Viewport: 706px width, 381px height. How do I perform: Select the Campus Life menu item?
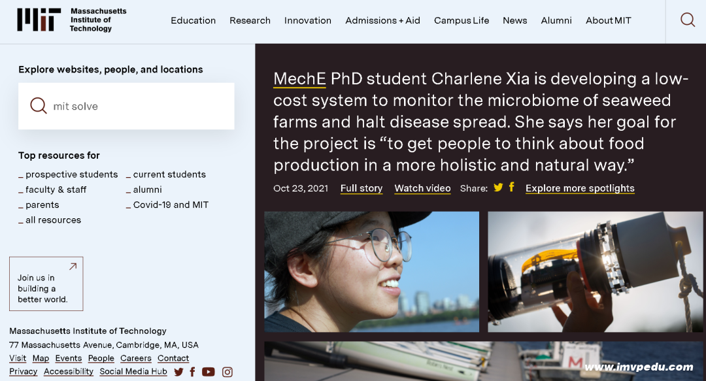[462, 20]
